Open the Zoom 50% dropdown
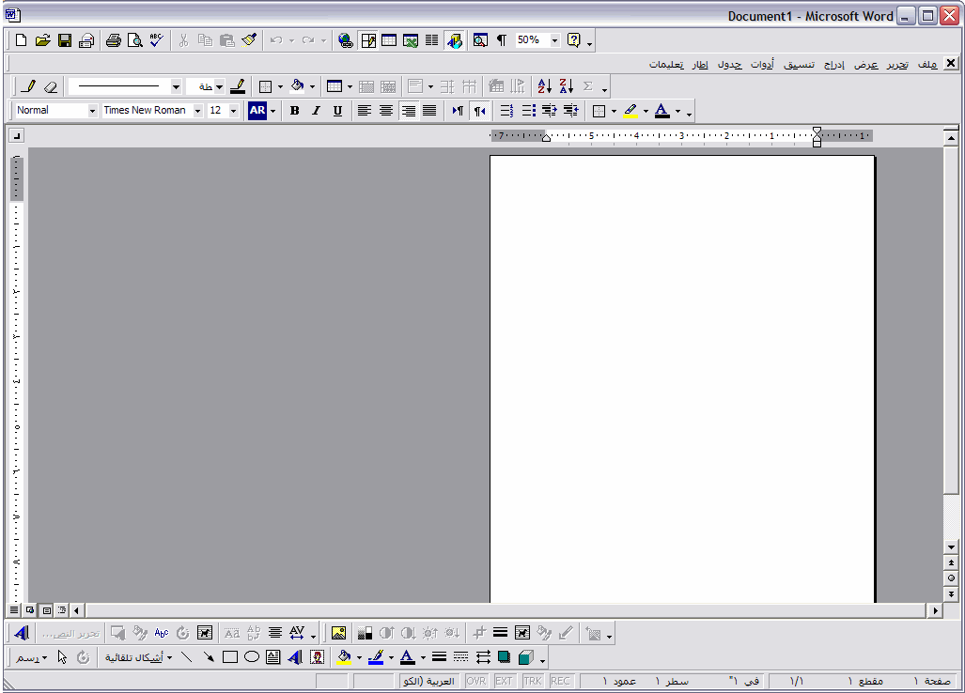965x693 pixels. pyautogui.click(x=554, y=40)
